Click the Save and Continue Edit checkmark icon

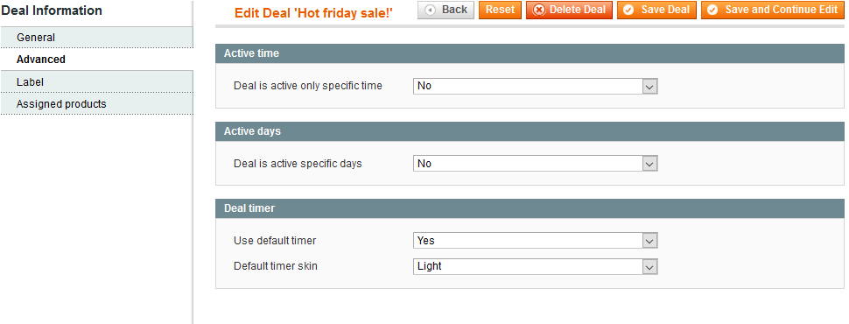tap(712, 10)
